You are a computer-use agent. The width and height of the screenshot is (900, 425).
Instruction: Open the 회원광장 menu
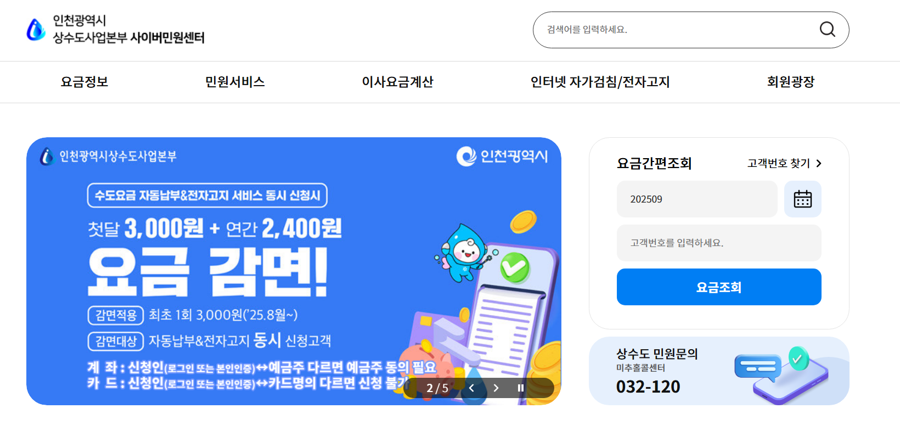point(791,82)
